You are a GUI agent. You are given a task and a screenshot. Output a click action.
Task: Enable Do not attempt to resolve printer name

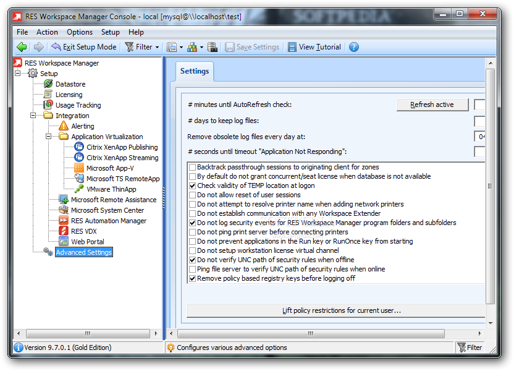192,204
